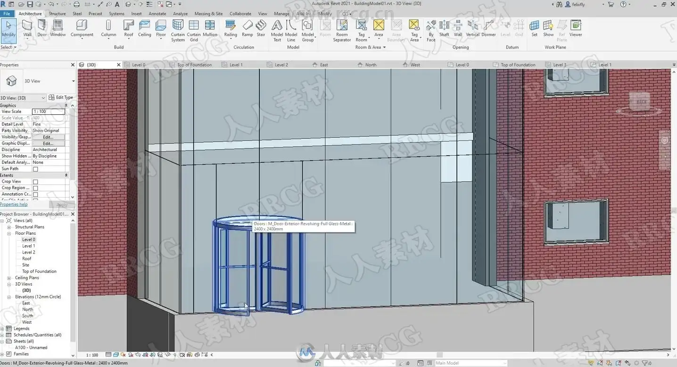Activate the Roof tool
This screenshot has width=677, height=367.
coord(129,29)
